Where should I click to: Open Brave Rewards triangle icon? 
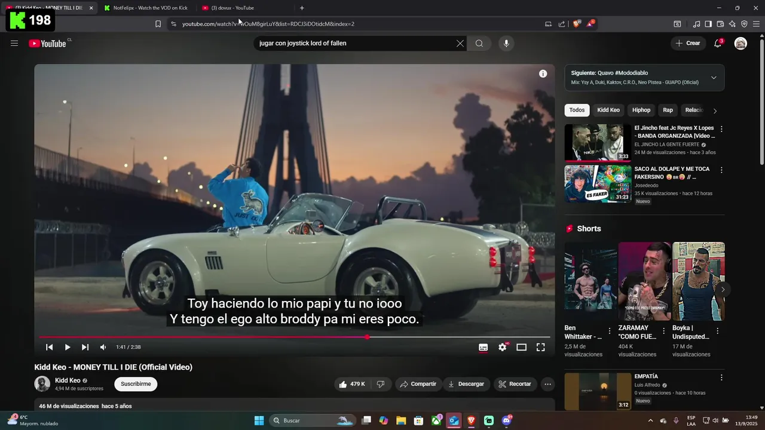590,23
